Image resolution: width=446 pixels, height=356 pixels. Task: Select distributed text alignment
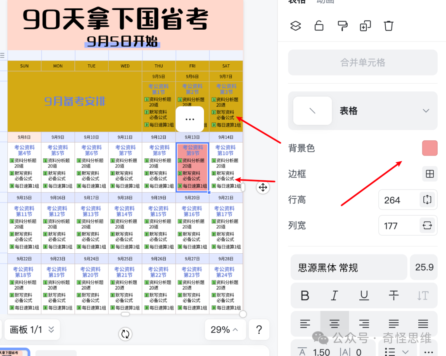tap(423, 323)
